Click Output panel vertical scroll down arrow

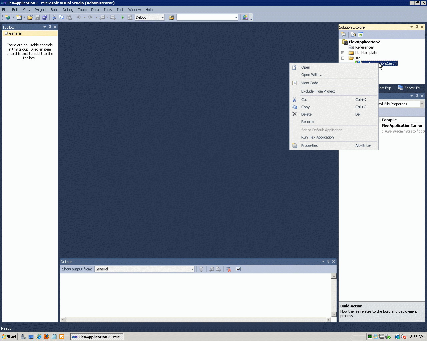(x=334, y=314)
